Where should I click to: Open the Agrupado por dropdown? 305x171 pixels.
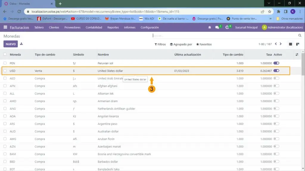tap(181, 44)
